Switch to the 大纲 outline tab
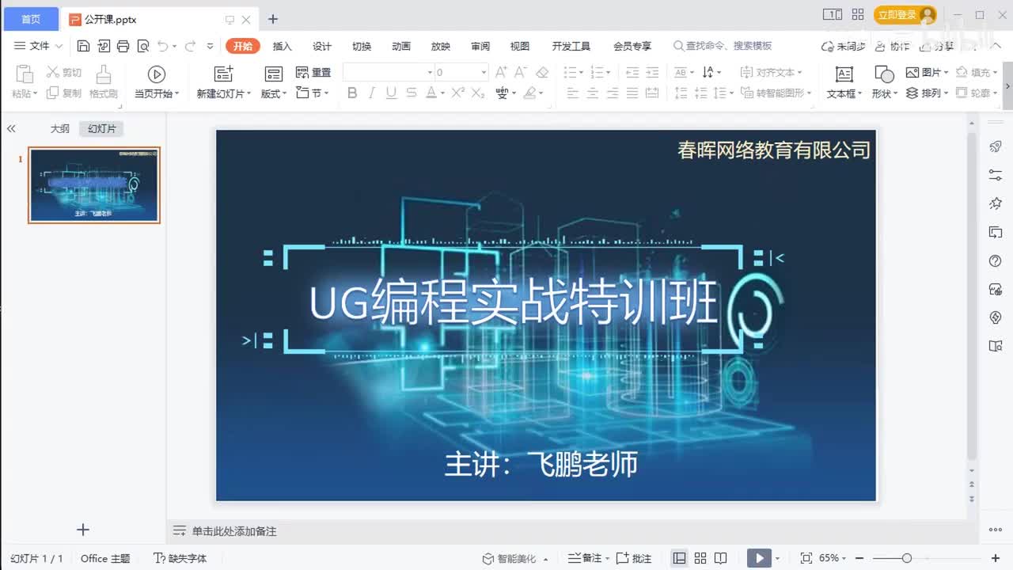The image size is (1013, 570). click(60, 128)
